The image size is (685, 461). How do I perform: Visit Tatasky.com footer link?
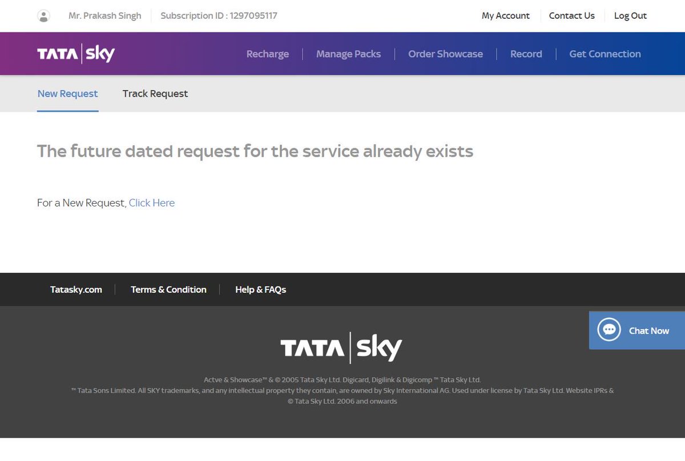click(x=76, y=290)
